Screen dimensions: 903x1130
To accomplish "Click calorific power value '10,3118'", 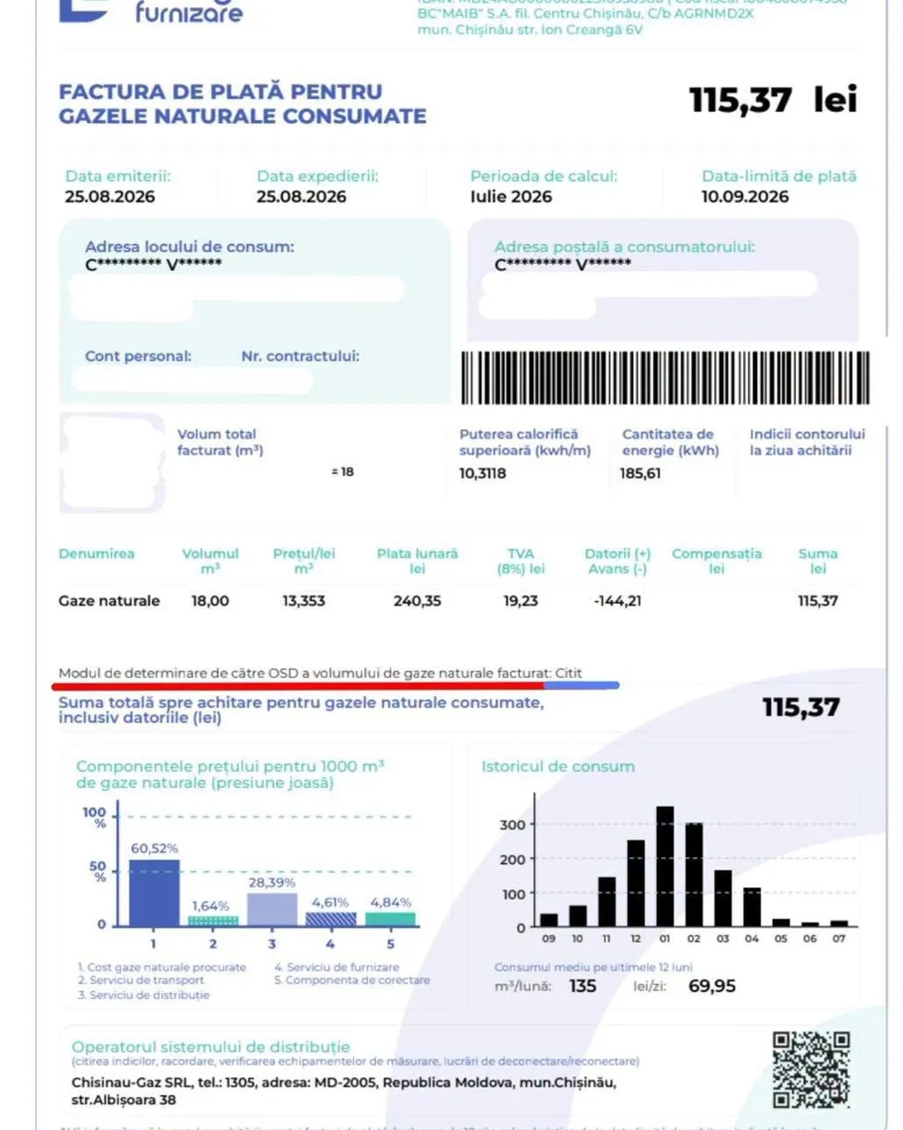I will [483, 474].
